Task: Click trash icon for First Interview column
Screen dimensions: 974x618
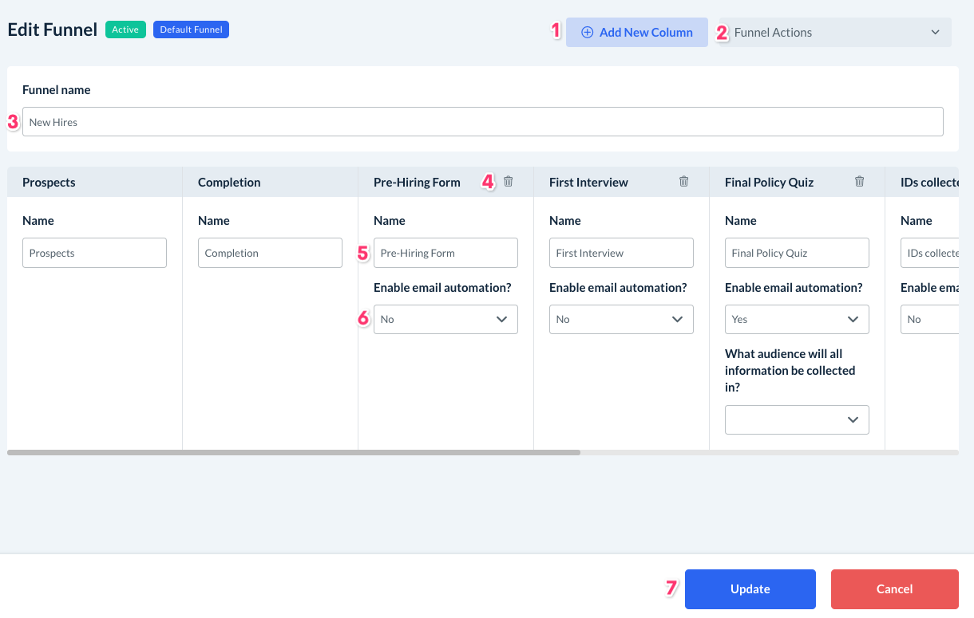Action: point(684,182)
